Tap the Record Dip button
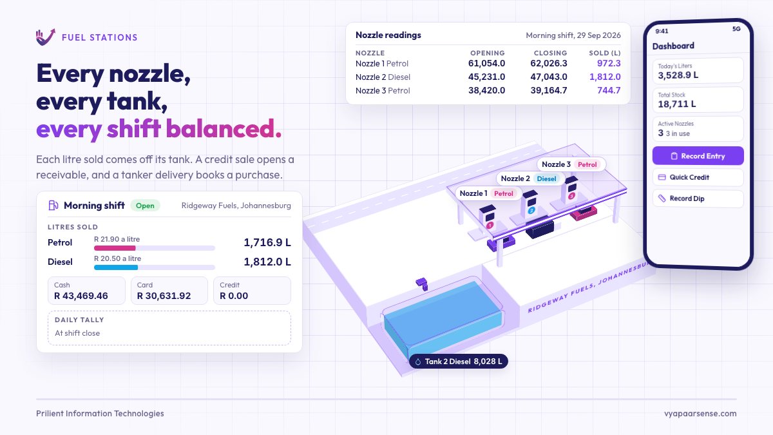The image size is (773, 435). [698, 198]
